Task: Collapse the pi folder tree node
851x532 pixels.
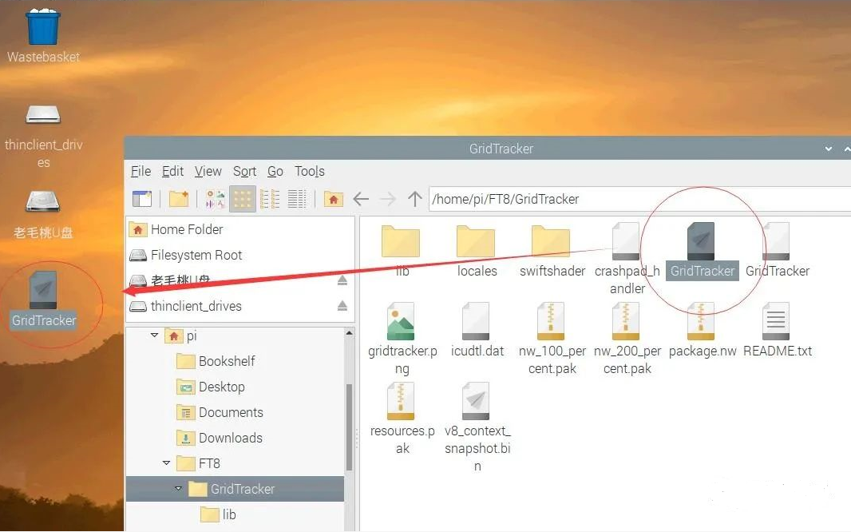Action: pos(154,336)
